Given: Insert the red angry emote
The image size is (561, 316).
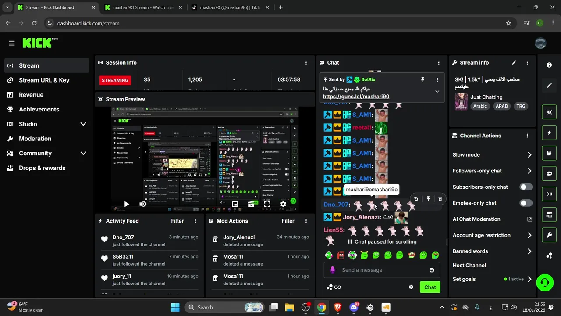Looking at the screenshot, I should pos(341,255).
